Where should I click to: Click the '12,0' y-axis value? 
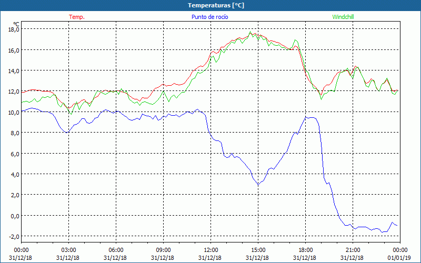click(x=14, y=92)
